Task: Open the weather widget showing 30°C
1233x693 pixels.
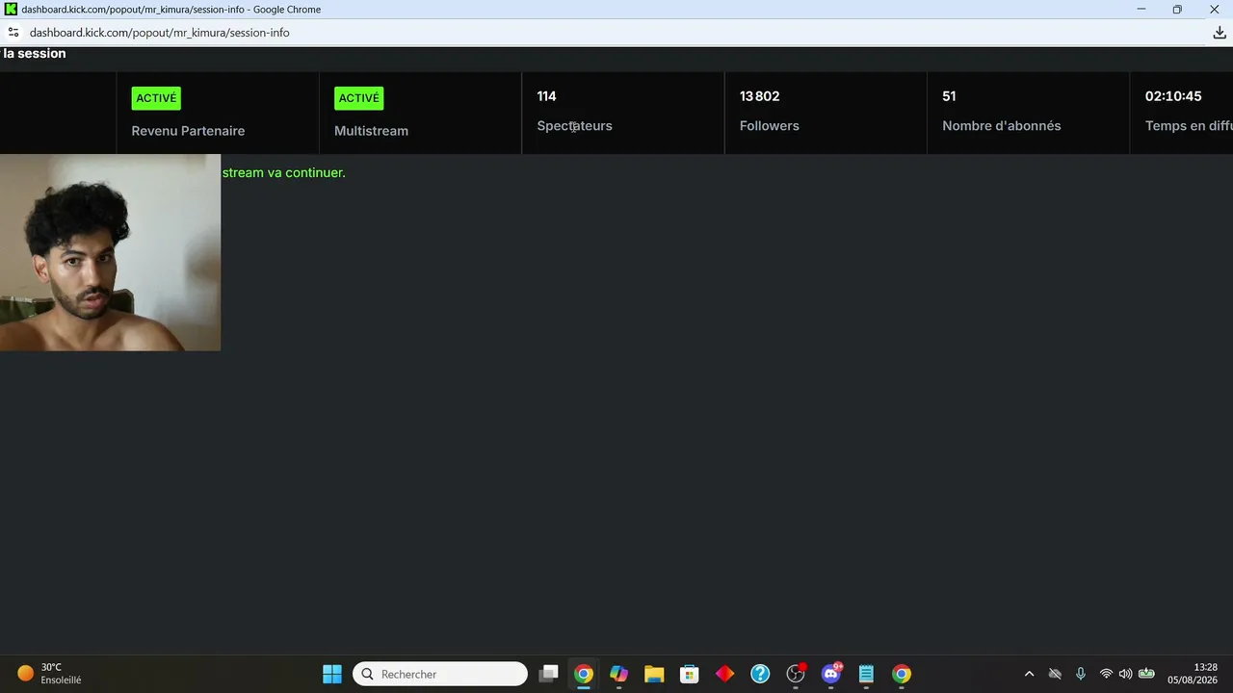Action: [50, 674]
